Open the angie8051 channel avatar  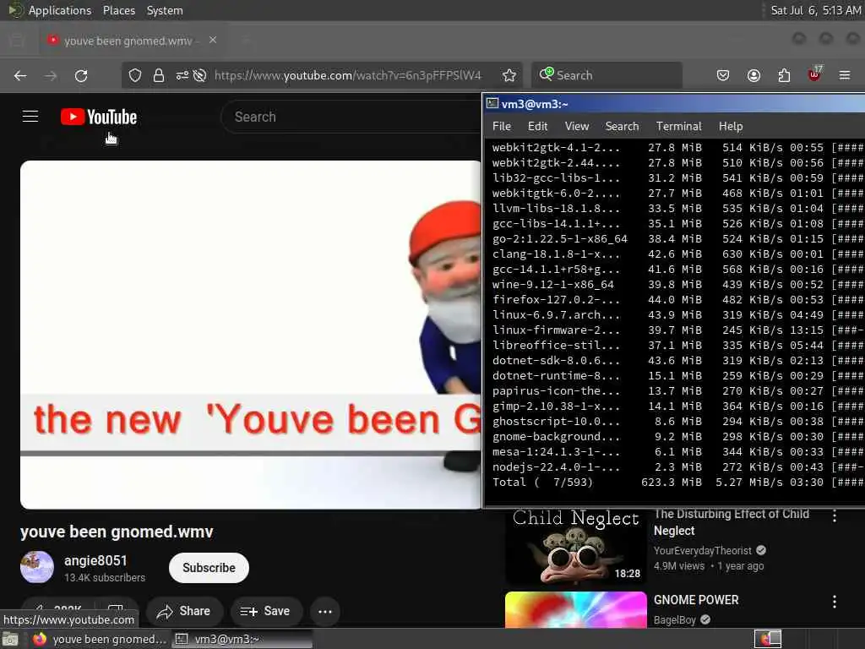tap(37, 567)
